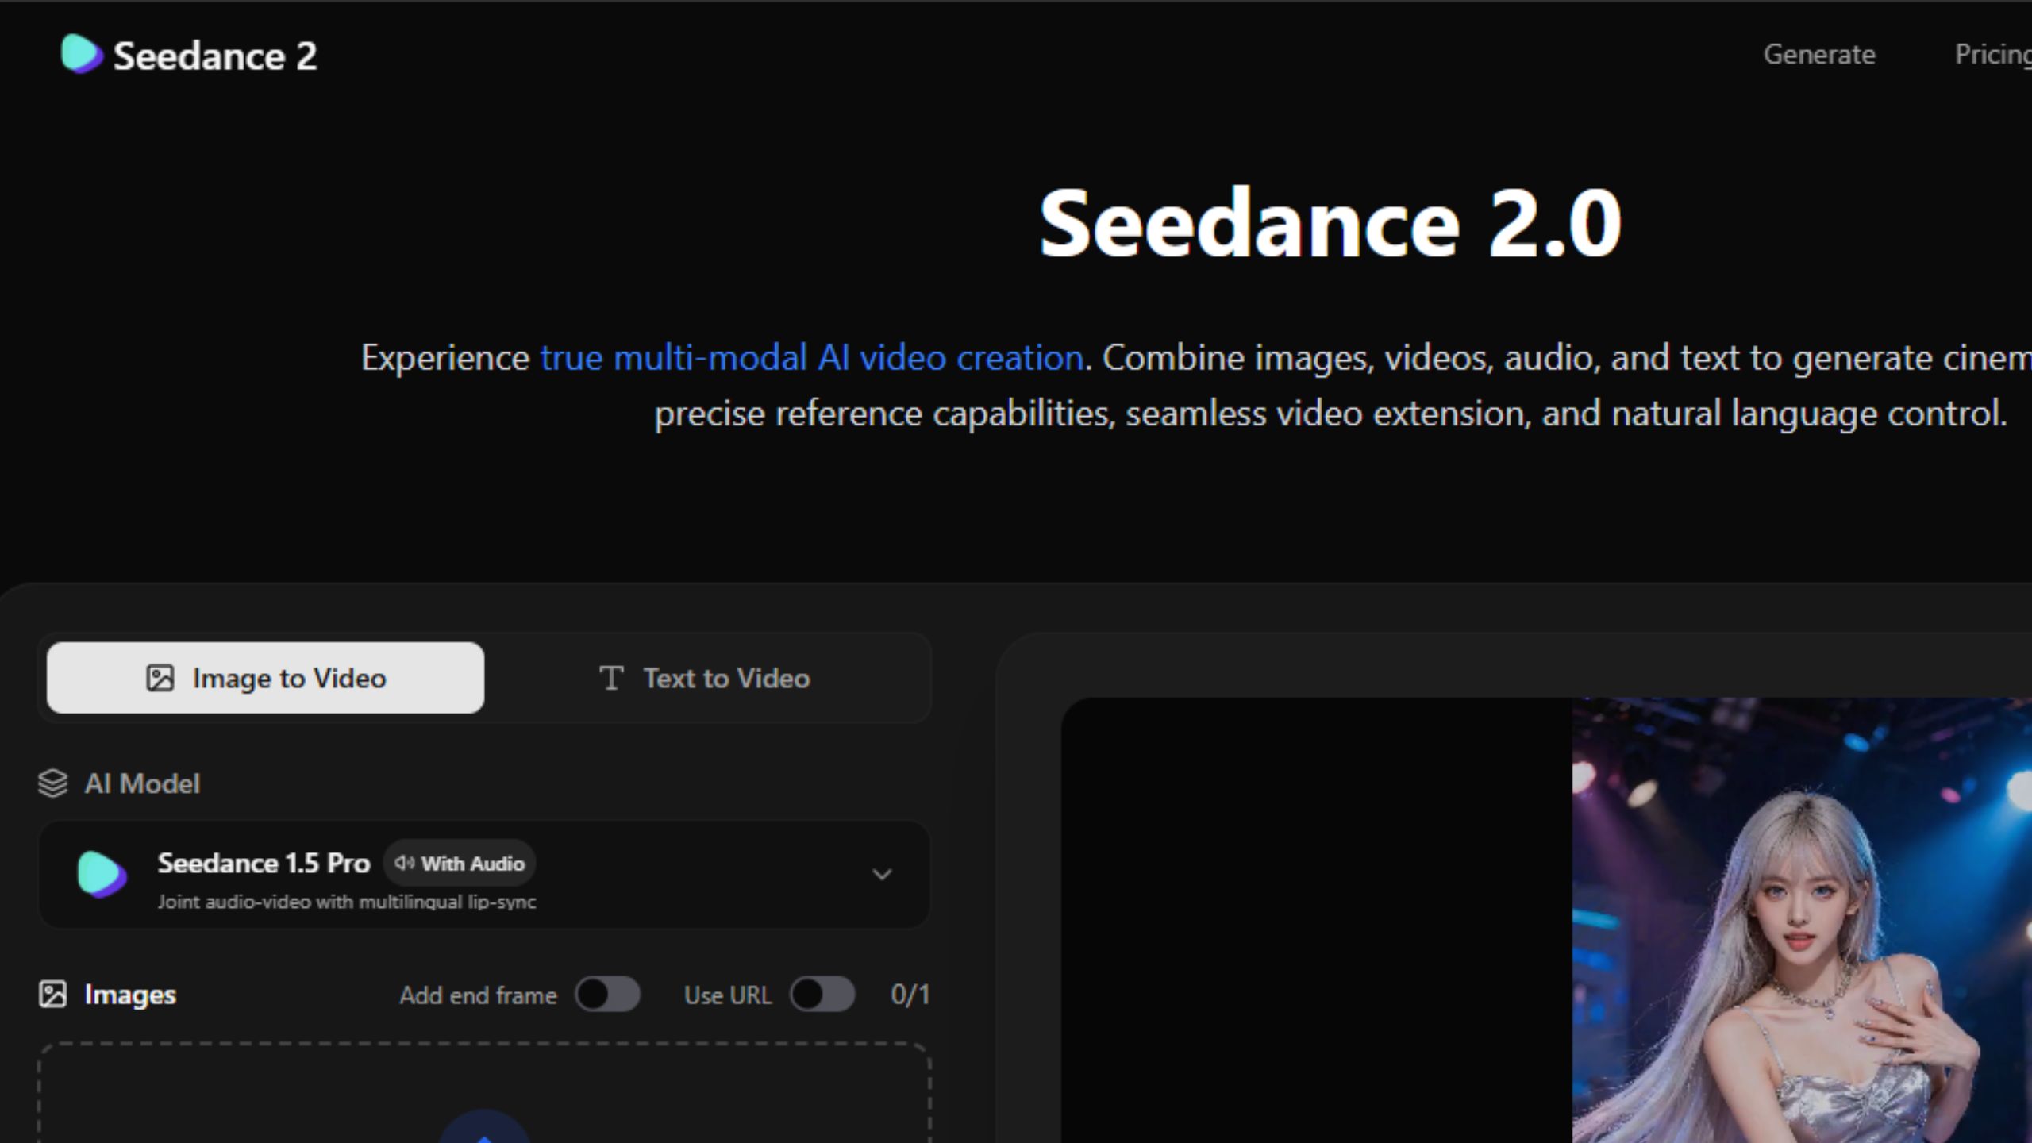2032x1143 pixels.
Task: Click the Seedance 2 logo icon
Action: point(82,54)
